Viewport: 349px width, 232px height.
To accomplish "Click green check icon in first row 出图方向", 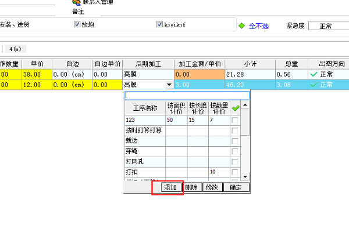I will pos(314,74).
